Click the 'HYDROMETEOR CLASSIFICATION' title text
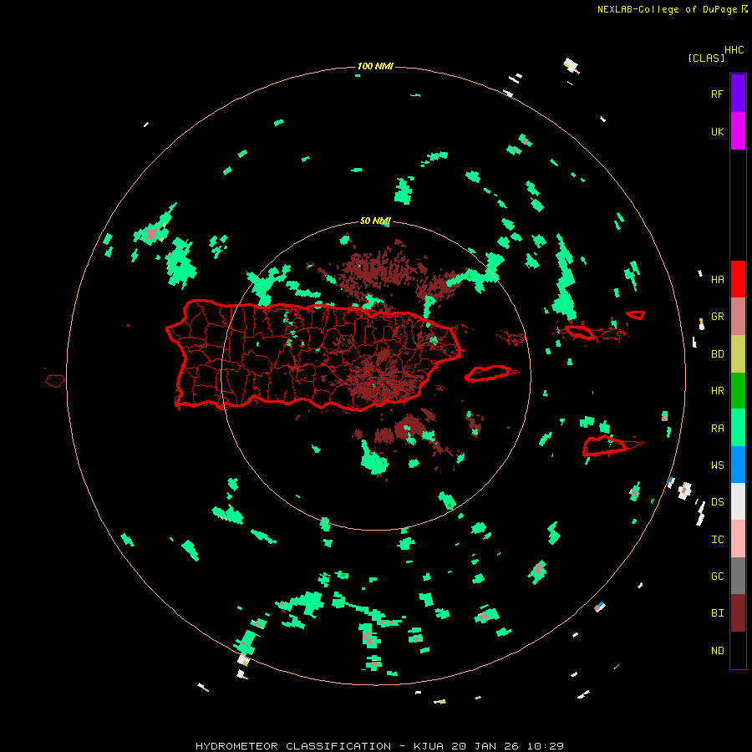The image size is (752, 752). point(293,746)
